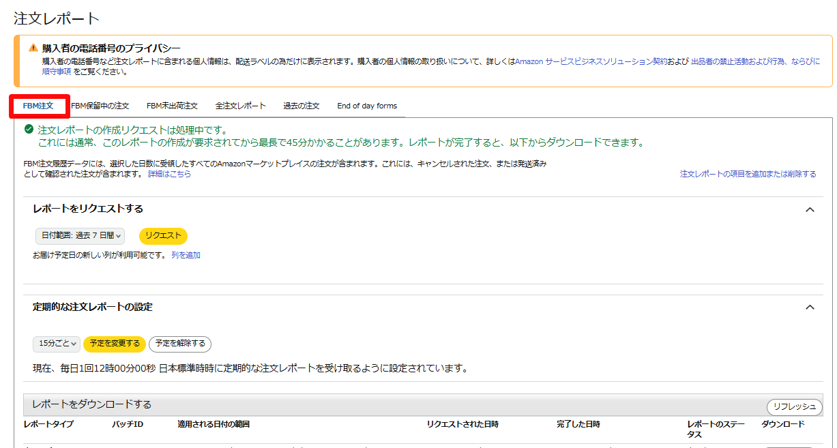Click the 列を追加 link

[x=186, y=255]
